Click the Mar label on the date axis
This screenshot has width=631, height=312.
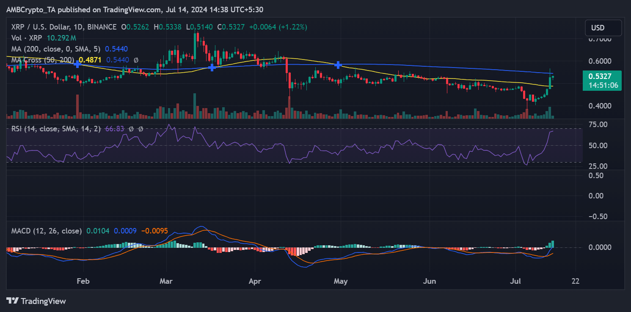coord(166,281)
